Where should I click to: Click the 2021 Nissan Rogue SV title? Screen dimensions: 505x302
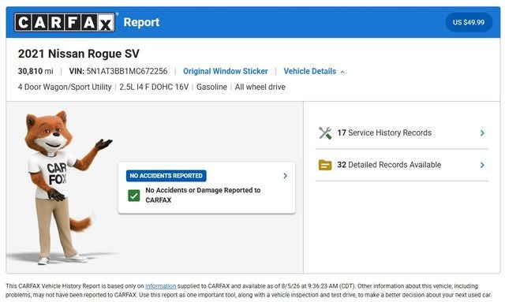point(79,54)
